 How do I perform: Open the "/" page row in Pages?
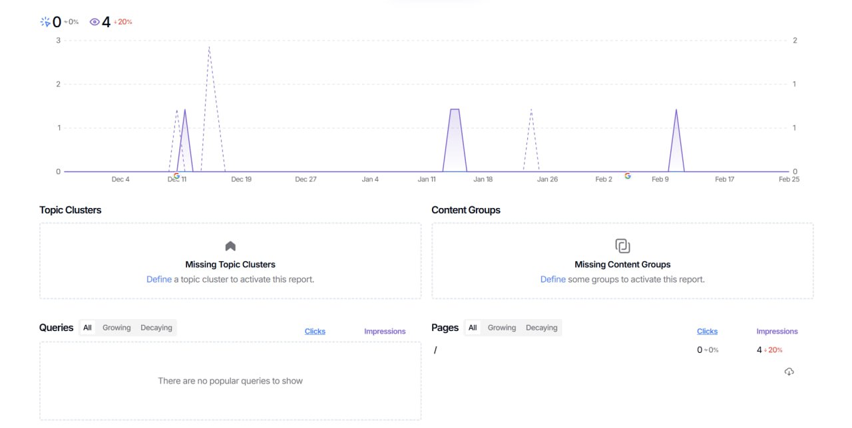(435, 350)
